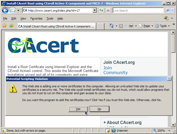Click the vertical scrollbar thumb

tap(173, 44)
